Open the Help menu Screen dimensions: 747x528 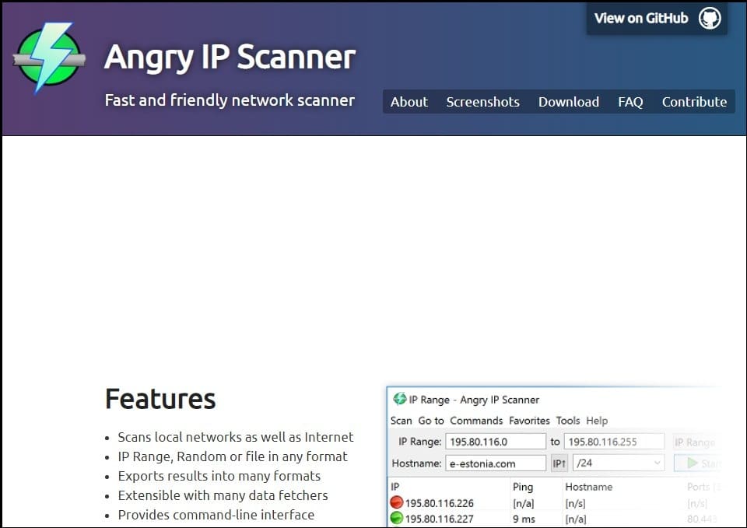pos(597,421)
